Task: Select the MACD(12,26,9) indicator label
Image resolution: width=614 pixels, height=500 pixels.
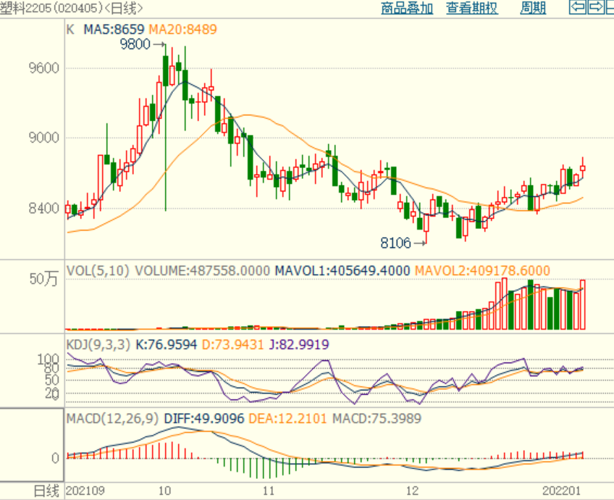Action: [x=113, y=418]
